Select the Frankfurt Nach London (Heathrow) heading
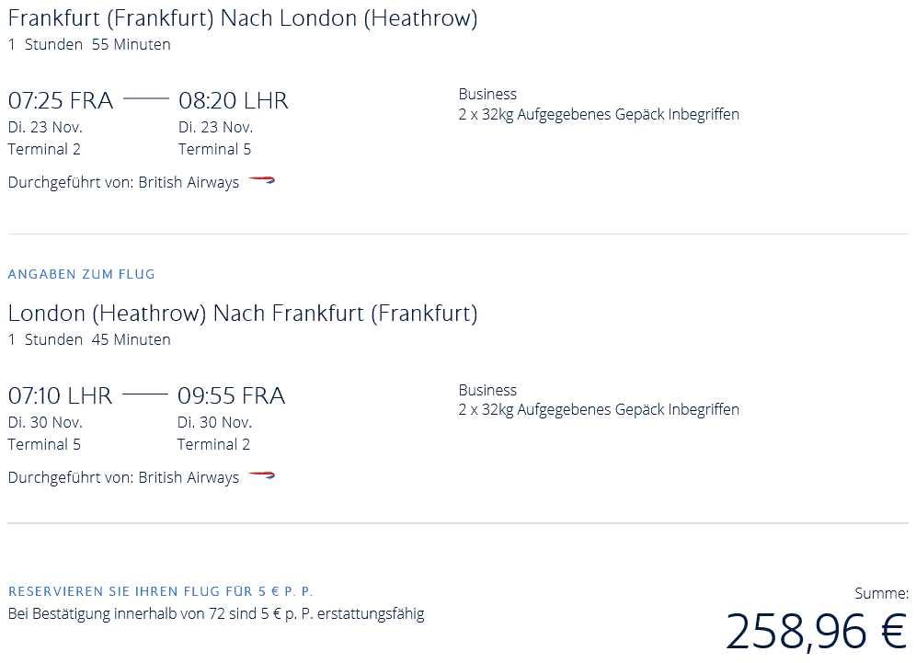Viewport: 916px width, 663px height. click(243, 18)
